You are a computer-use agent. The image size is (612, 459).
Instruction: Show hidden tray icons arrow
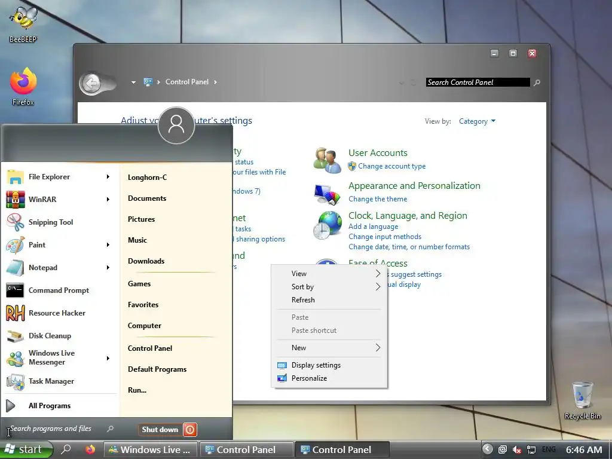point(488,449)
